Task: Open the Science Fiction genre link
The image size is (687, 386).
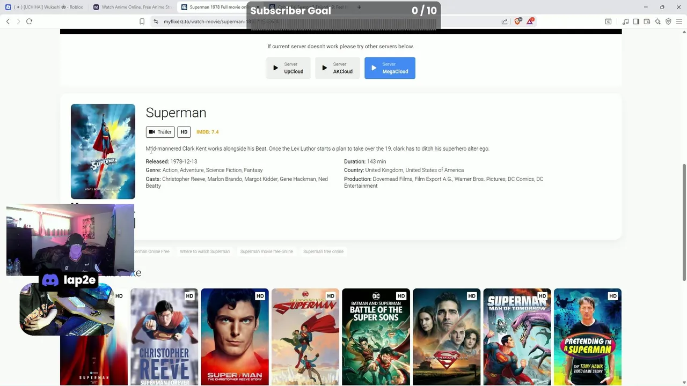Action: tap(224, 170)
